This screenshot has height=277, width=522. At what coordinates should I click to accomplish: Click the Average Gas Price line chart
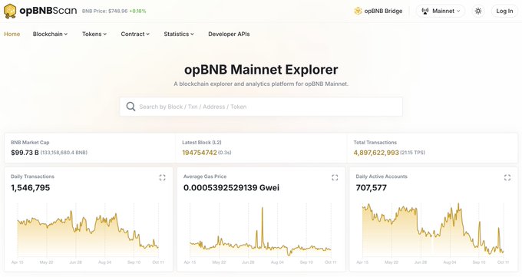(x=260, y=230)
